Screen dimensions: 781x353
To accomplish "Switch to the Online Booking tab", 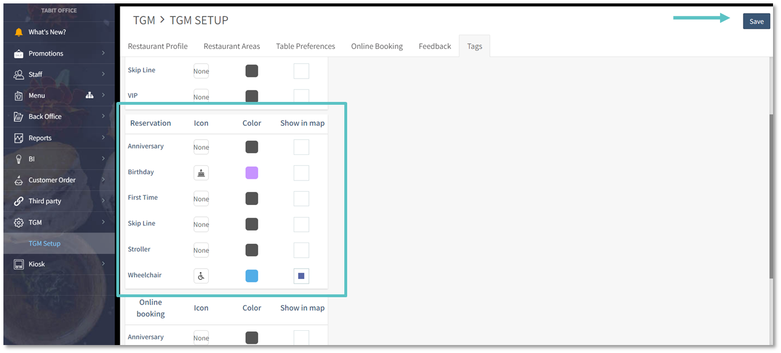I will pos(377,46).
